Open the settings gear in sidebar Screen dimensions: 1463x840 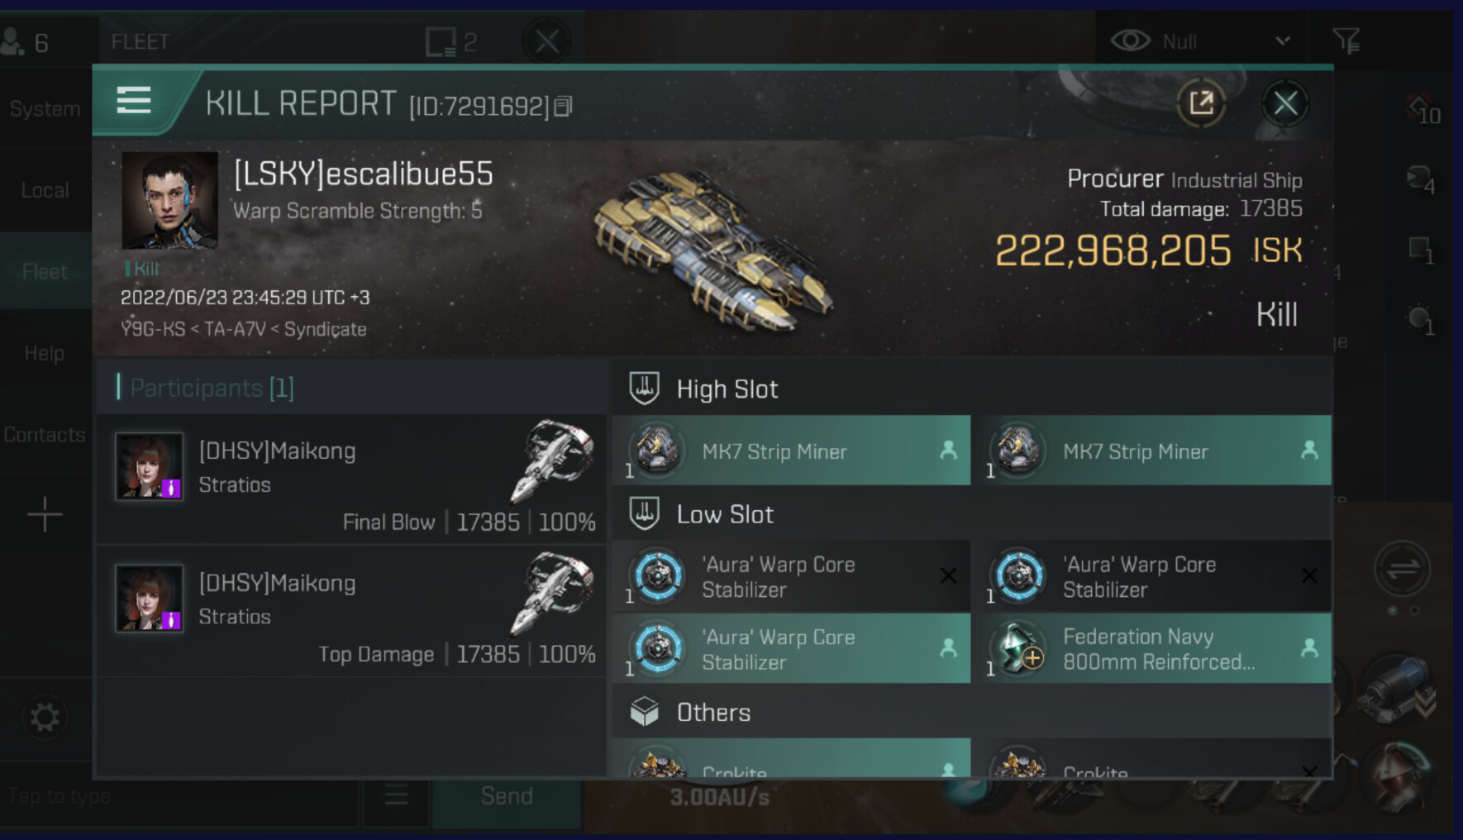pos(45,717)
